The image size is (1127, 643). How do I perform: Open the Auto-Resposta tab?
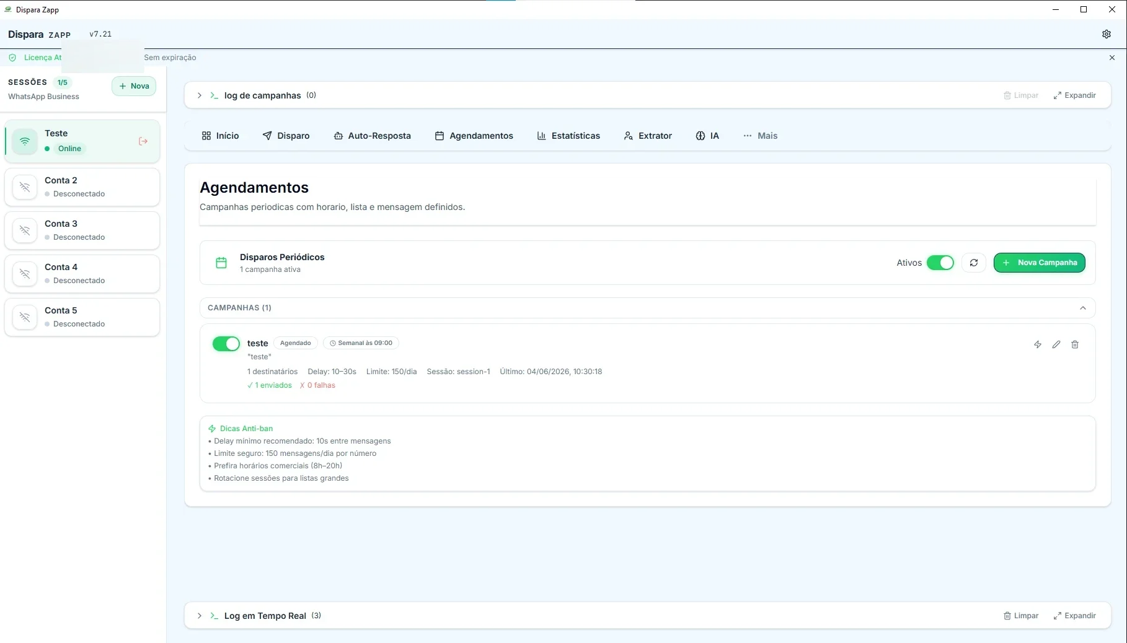(x=372, y=136)
